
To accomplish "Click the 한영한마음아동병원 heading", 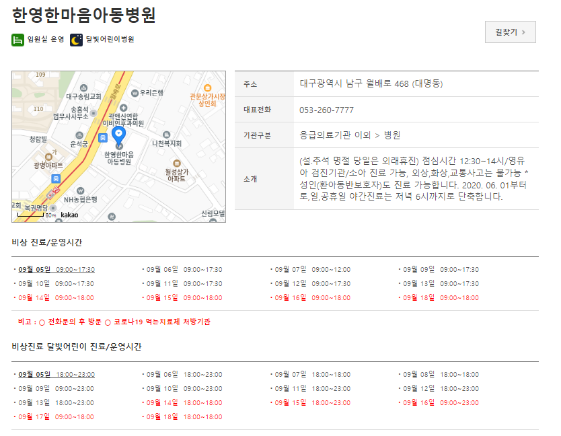I will [x=84, y=15].
